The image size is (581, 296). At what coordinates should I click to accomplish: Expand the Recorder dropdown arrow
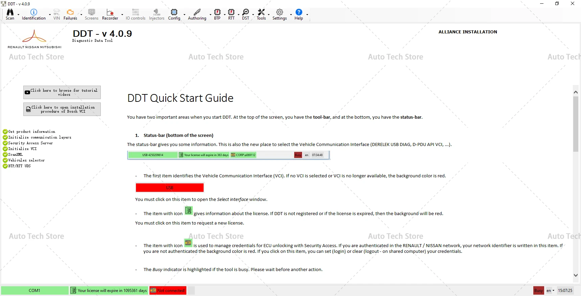122,15
